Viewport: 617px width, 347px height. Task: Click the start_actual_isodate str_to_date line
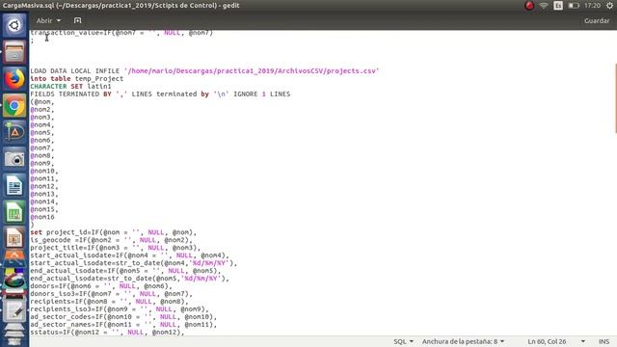click(134, 263)
